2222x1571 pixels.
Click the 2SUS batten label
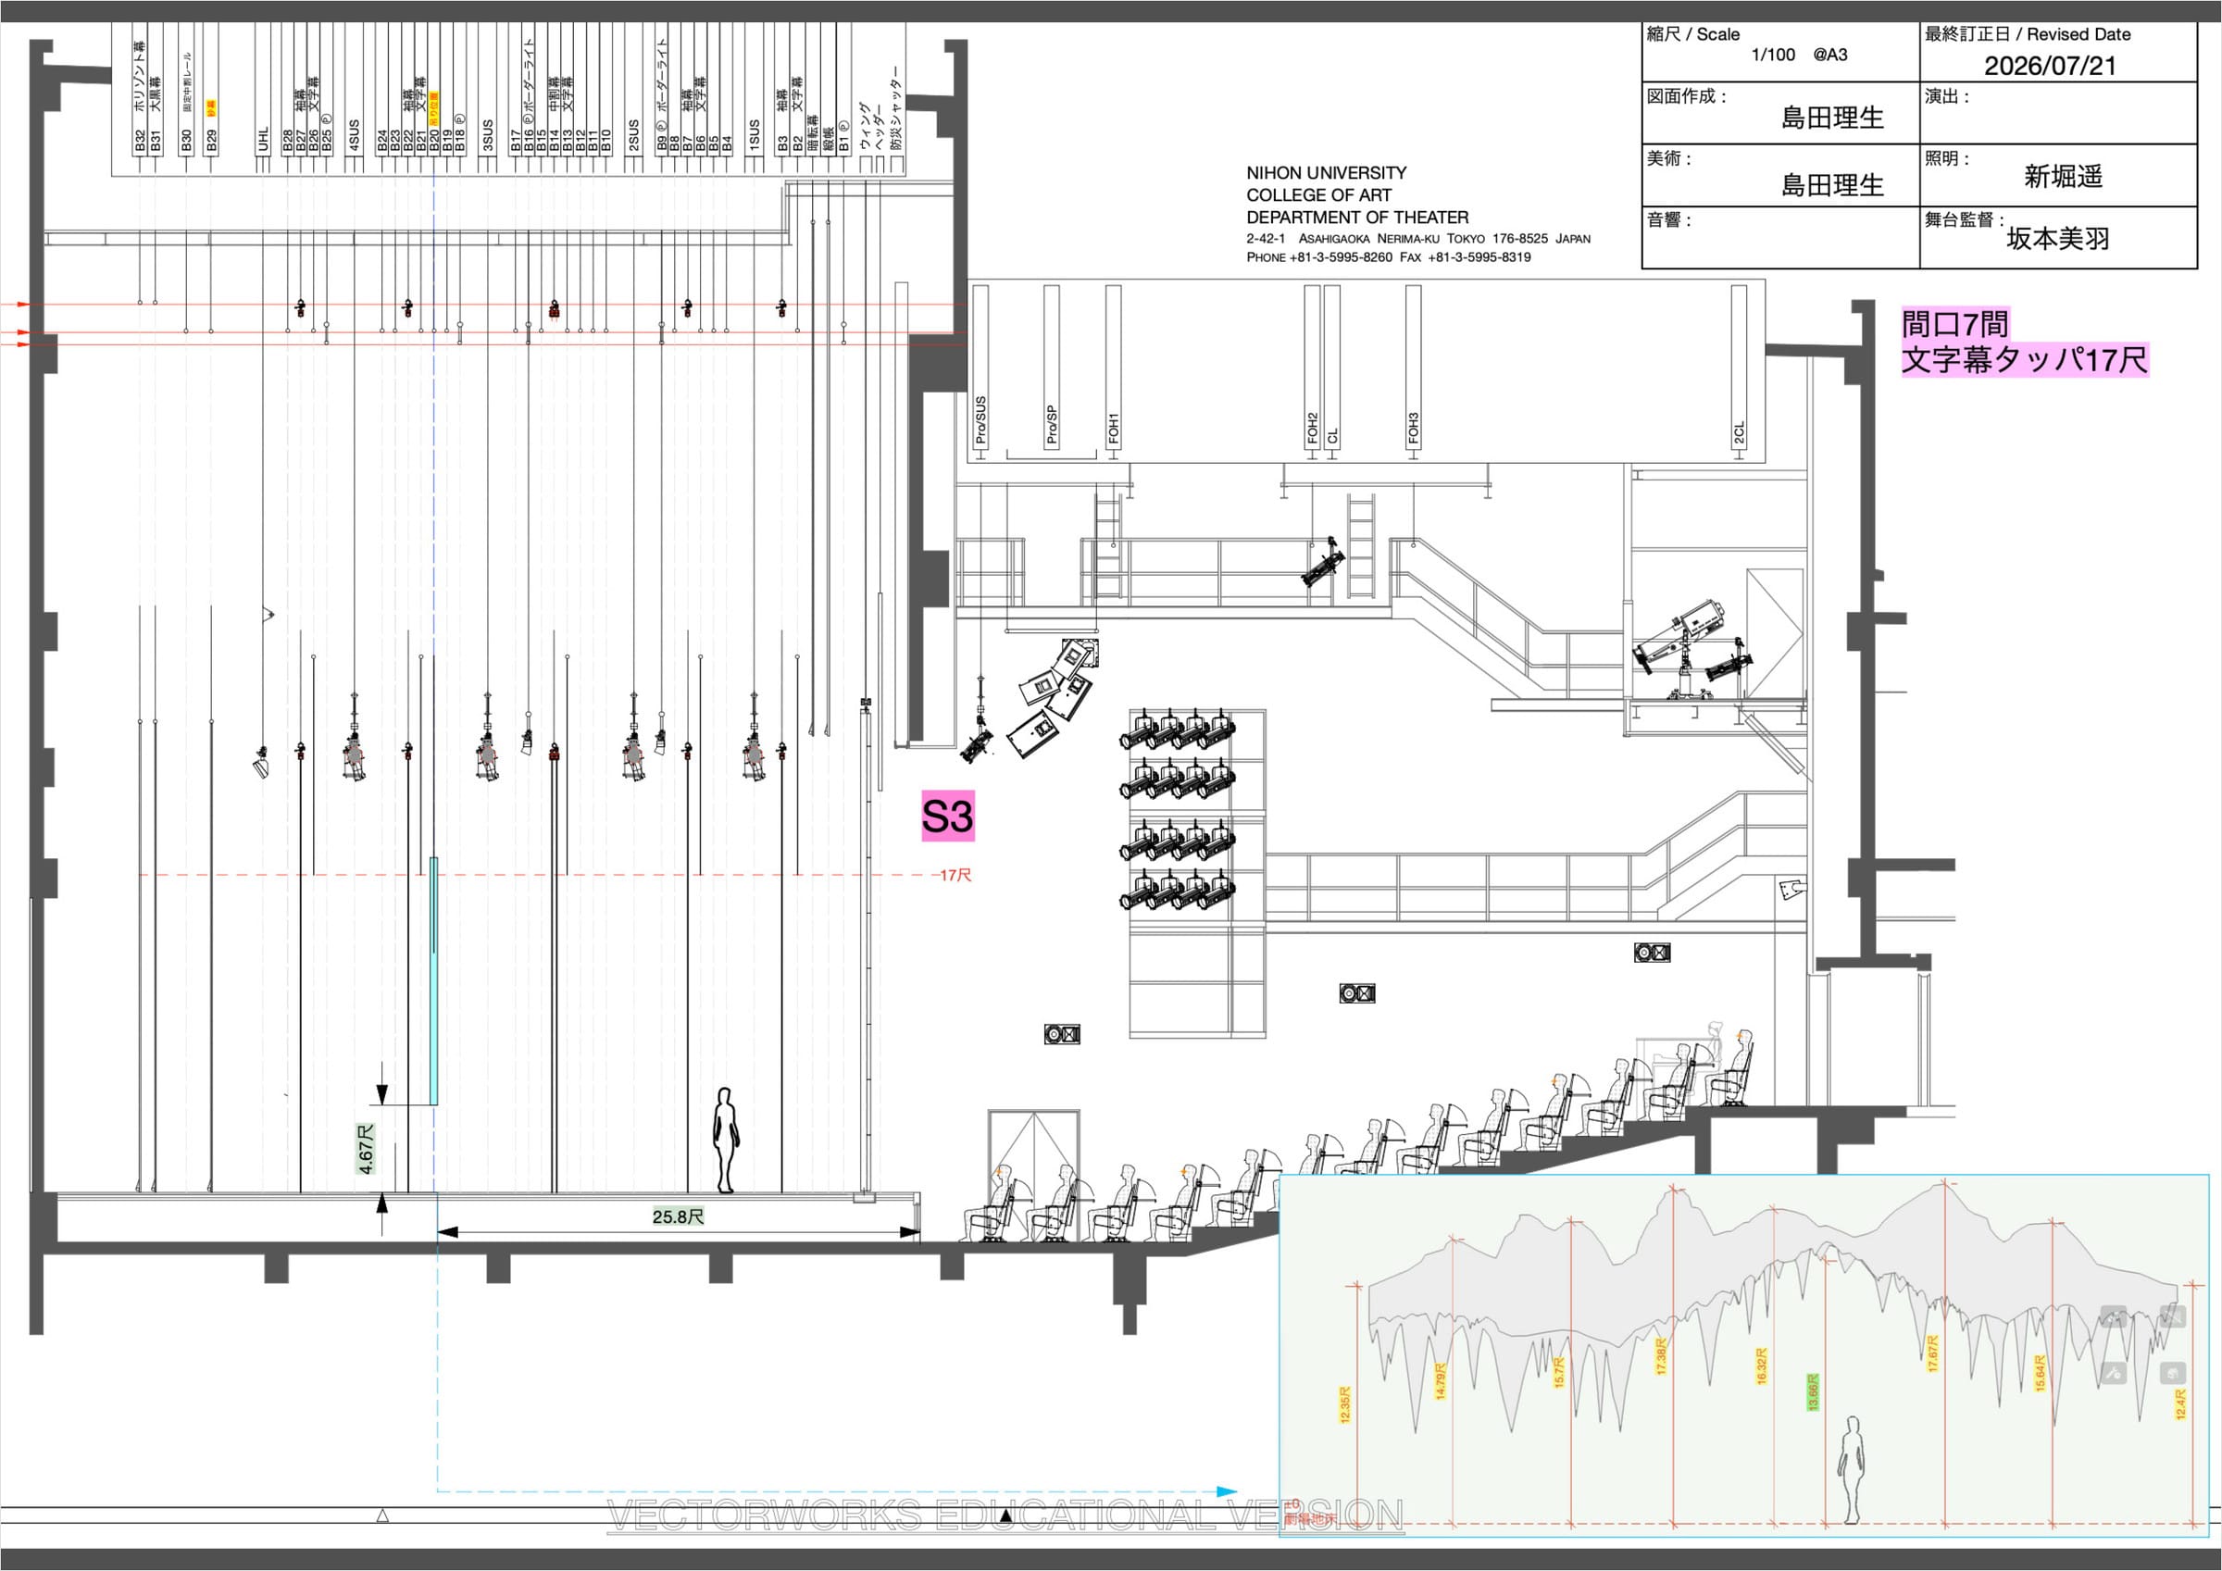(x=633, y=135)
